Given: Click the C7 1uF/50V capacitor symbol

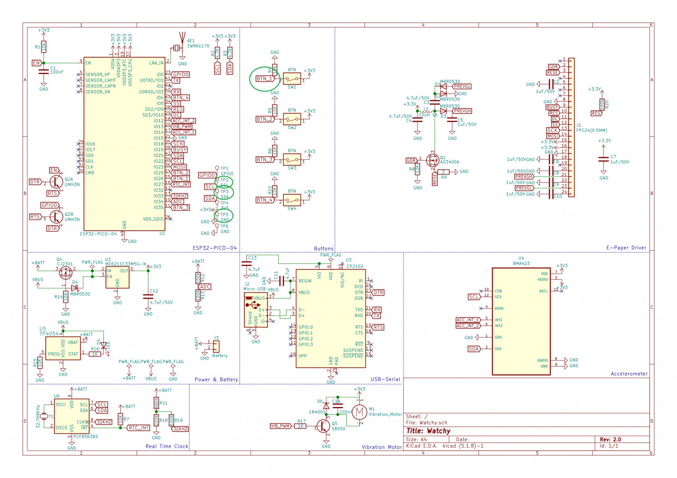Looking at the screenshot, I should pos(604,159).
